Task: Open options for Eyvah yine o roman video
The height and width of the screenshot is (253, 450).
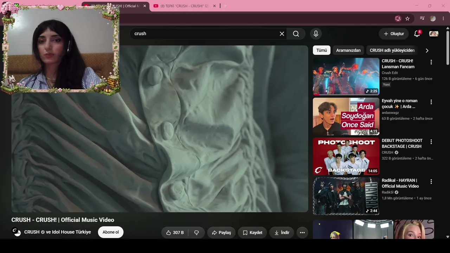Action: point(431,102)
